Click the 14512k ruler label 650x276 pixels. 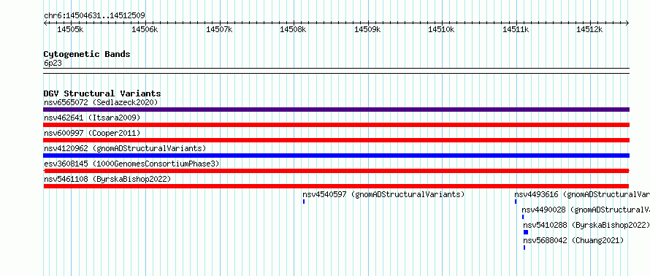point(589,29)
